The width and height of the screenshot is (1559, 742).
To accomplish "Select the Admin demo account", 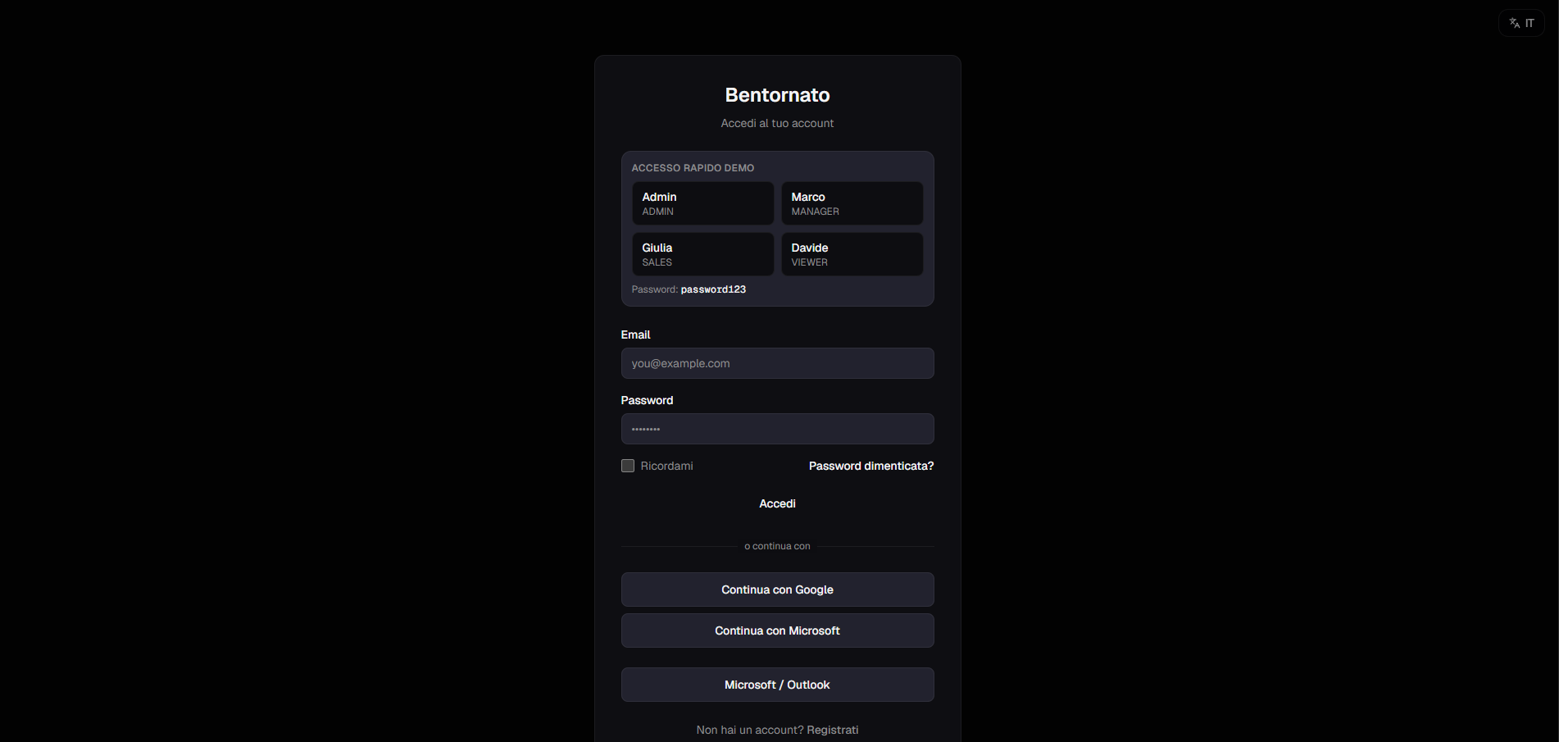I will click(x=702, y=203).
